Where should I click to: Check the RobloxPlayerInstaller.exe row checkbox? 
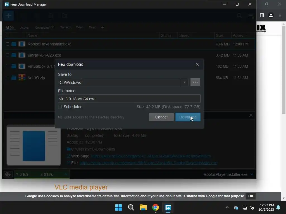(8, 44)
